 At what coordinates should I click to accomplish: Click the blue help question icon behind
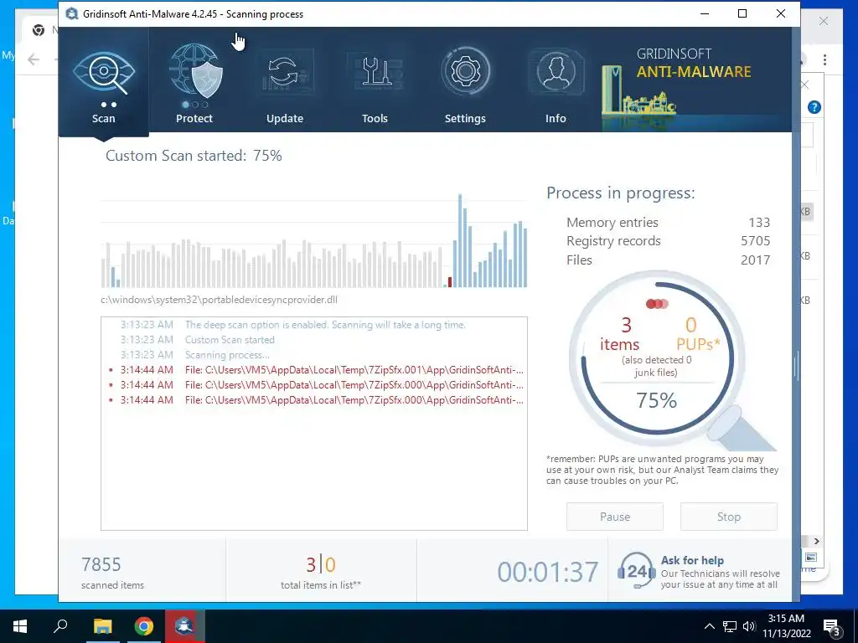[814, 107]
